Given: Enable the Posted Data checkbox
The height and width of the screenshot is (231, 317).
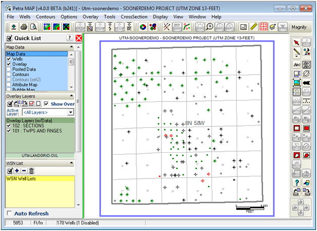Looking at the screenshot, I should (9, 69).
